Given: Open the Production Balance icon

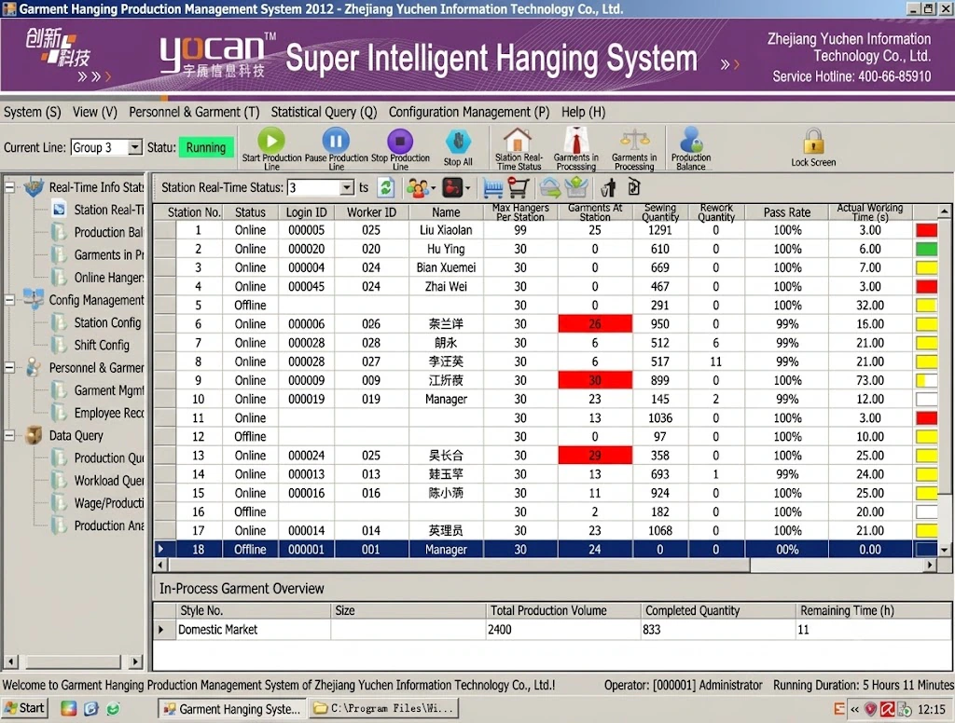Looking at the screenshot, I should [x=691, y=140].
